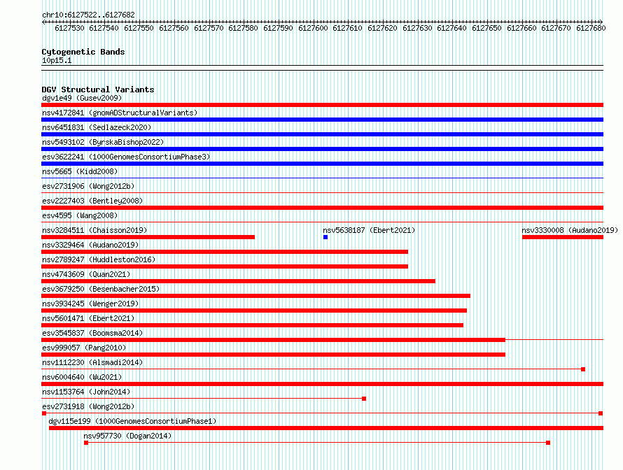This screenshot has width=623, height=470.
Task: Open nsv2789247 (Huddleston2016) entry
Action: (x=99, y=259)
